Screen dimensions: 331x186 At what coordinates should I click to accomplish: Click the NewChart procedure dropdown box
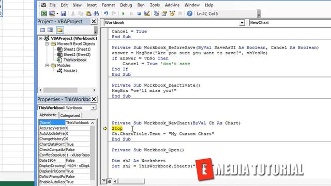290,23
